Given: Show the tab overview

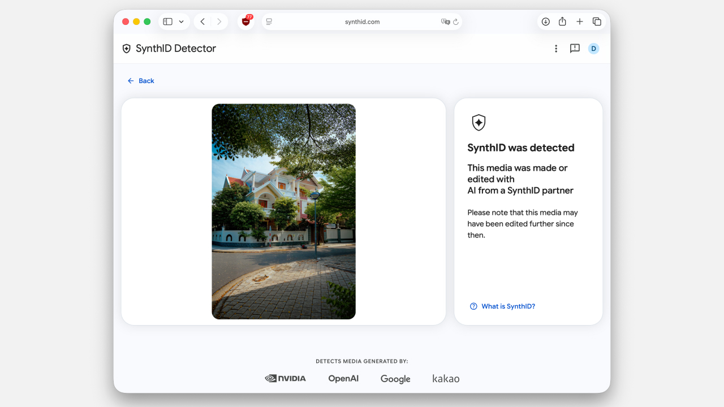Looking at the screenshot, I should click(597, 21).
